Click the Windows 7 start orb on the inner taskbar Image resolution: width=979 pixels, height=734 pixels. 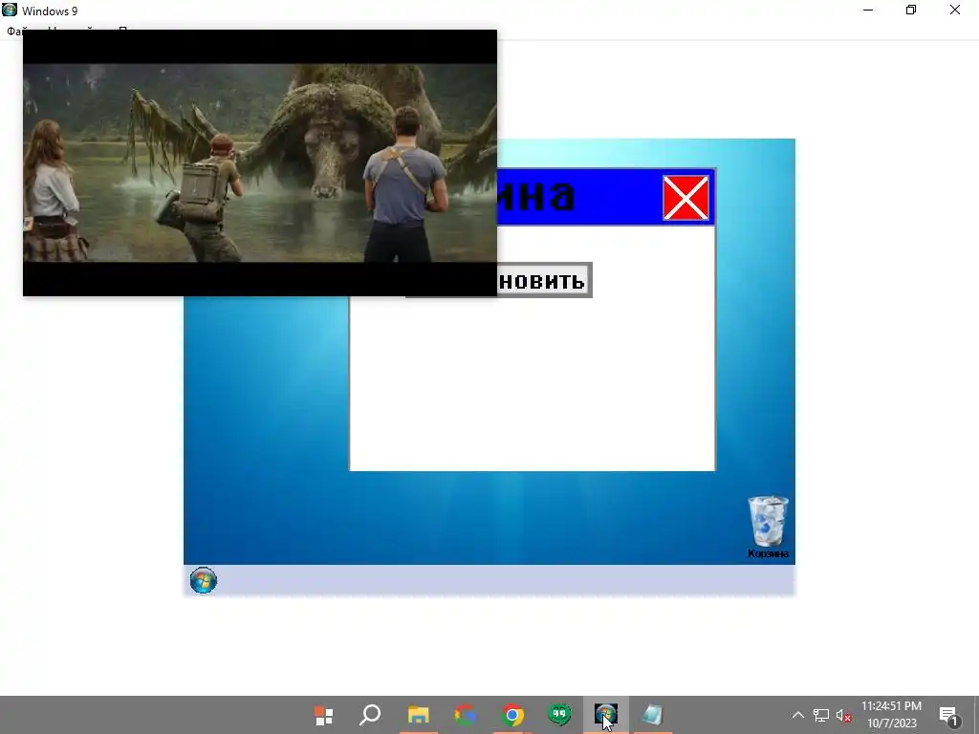tap(203, 580)
